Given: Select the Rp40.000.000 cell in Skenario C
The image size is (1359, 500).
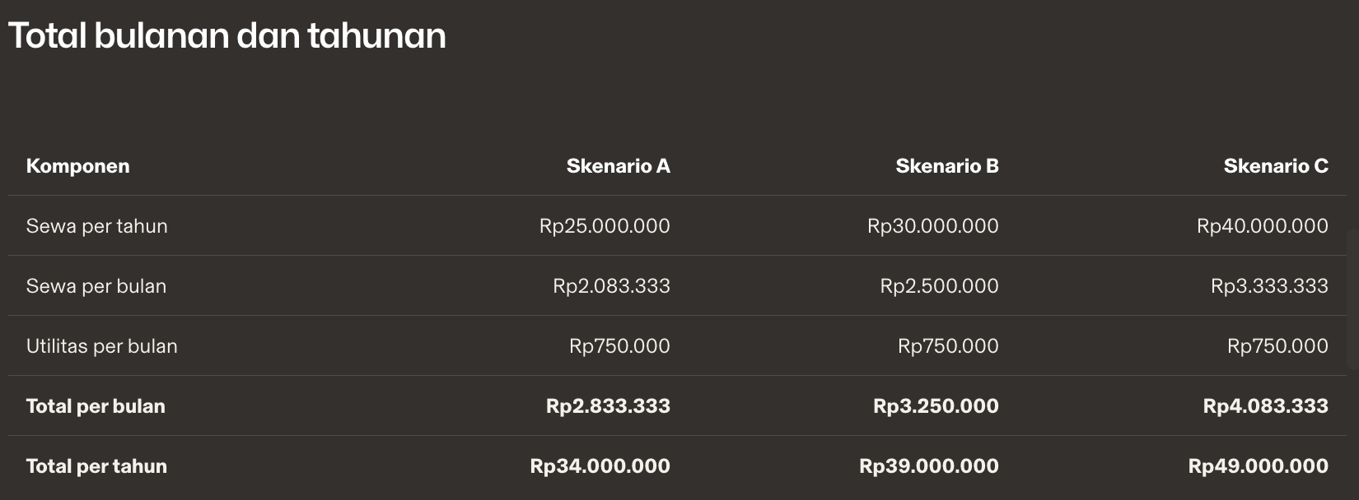Looking at the screenshot, I should pos(1263,226).
